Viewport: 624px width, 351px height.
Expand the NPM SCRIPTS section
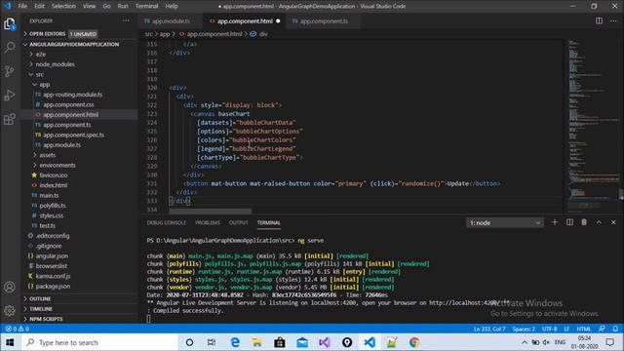(x=46, y=319)
